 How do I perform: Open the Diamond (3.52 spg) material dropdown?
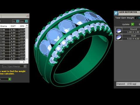(128, 84)
